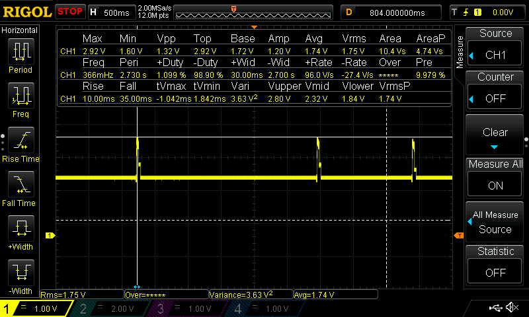Click the Over=***** measurement box
529x317 pixels.
click(x=167, y=295)
